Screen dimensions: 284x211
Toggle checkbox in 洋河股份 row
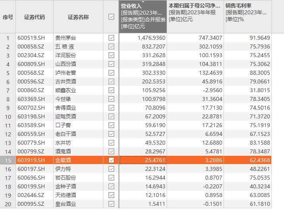(x=111, y=55)
